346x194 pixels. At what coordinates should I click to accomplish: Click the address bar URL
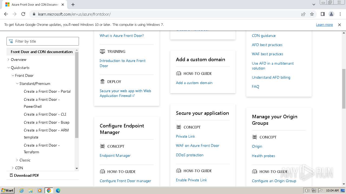(x=74, y=14)
